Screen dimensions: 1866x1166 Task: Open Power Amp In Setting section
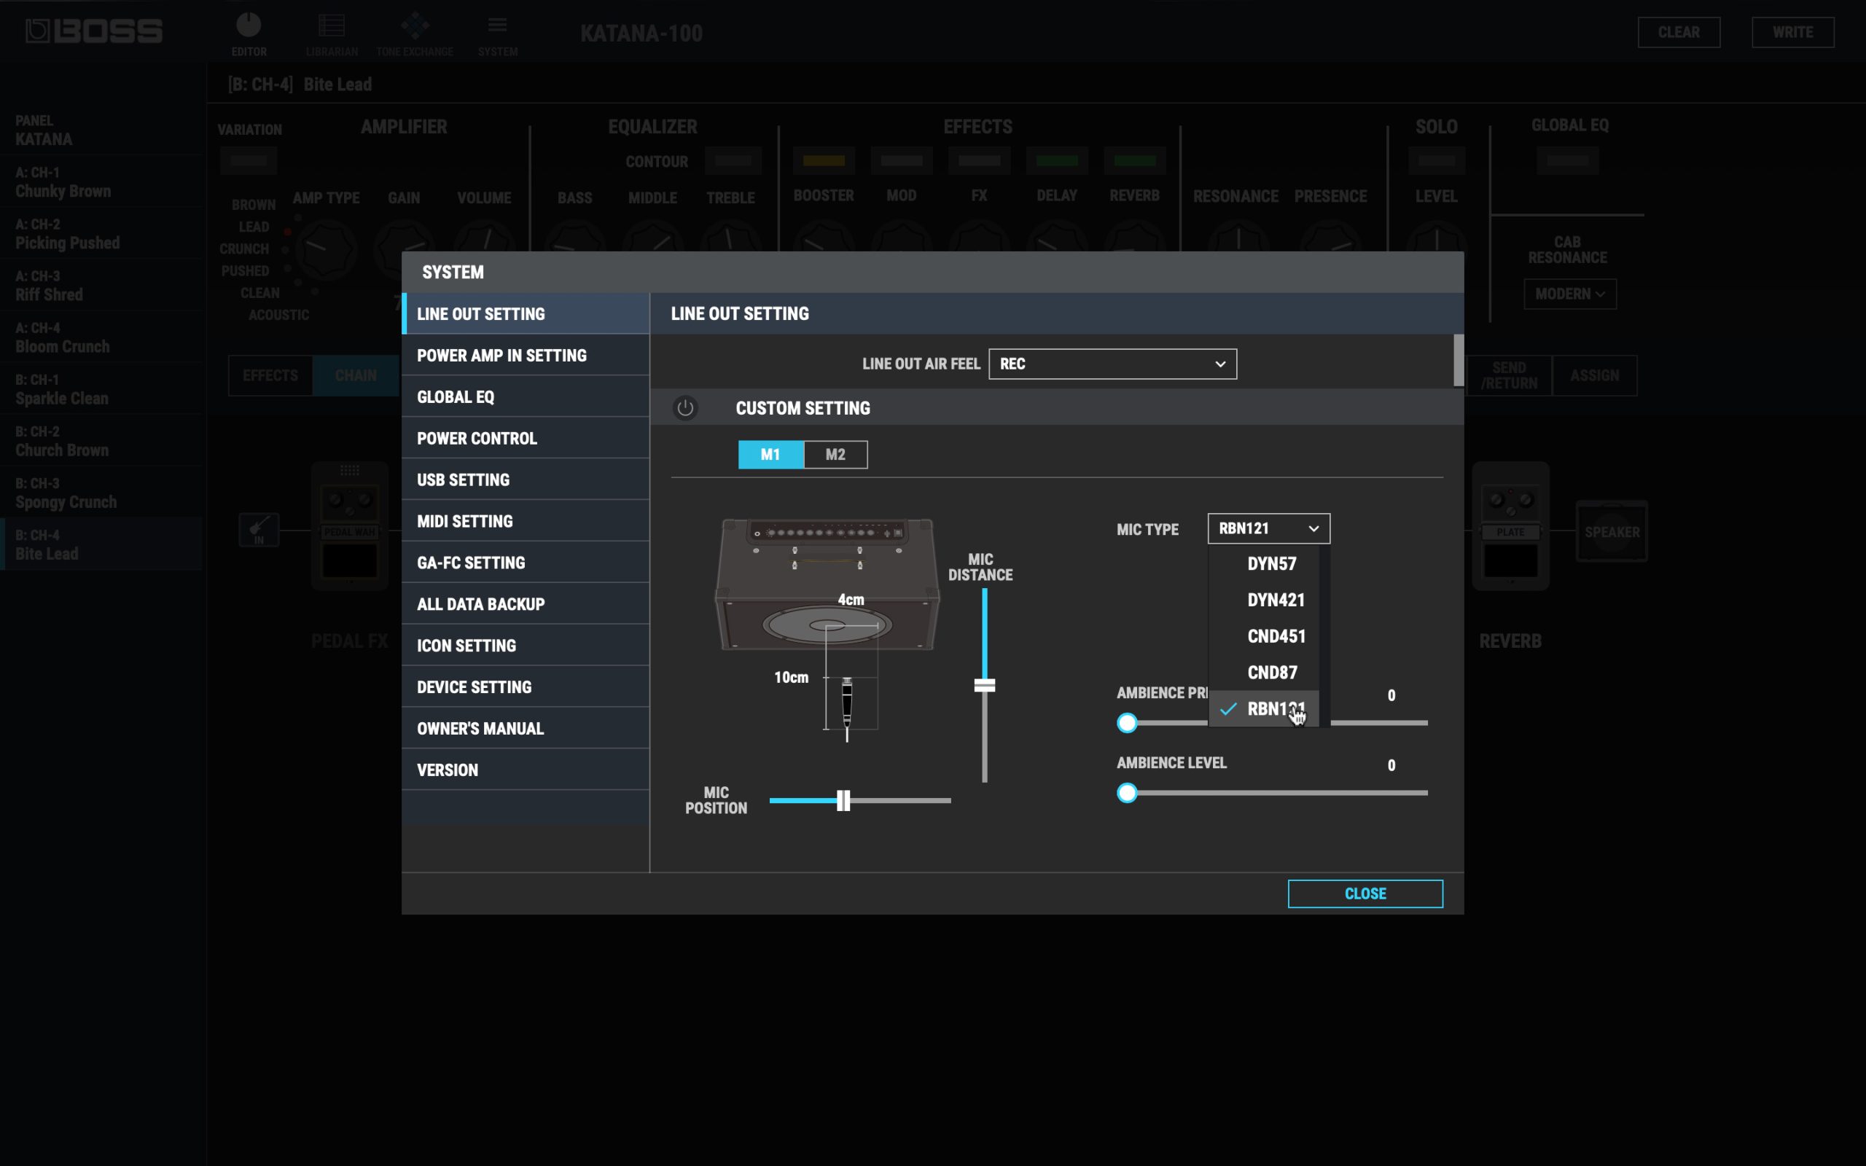526,356
